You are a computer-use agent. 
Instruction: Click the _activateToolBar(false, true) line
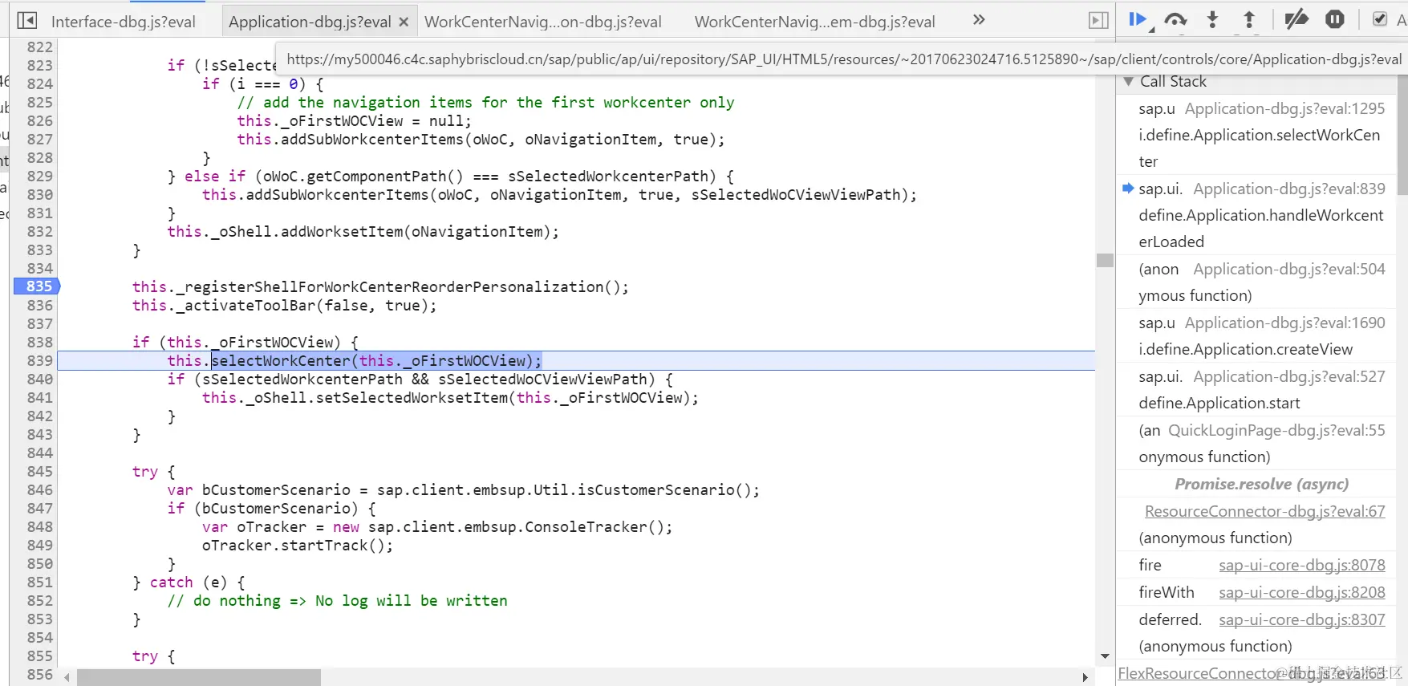click(285, 305)
